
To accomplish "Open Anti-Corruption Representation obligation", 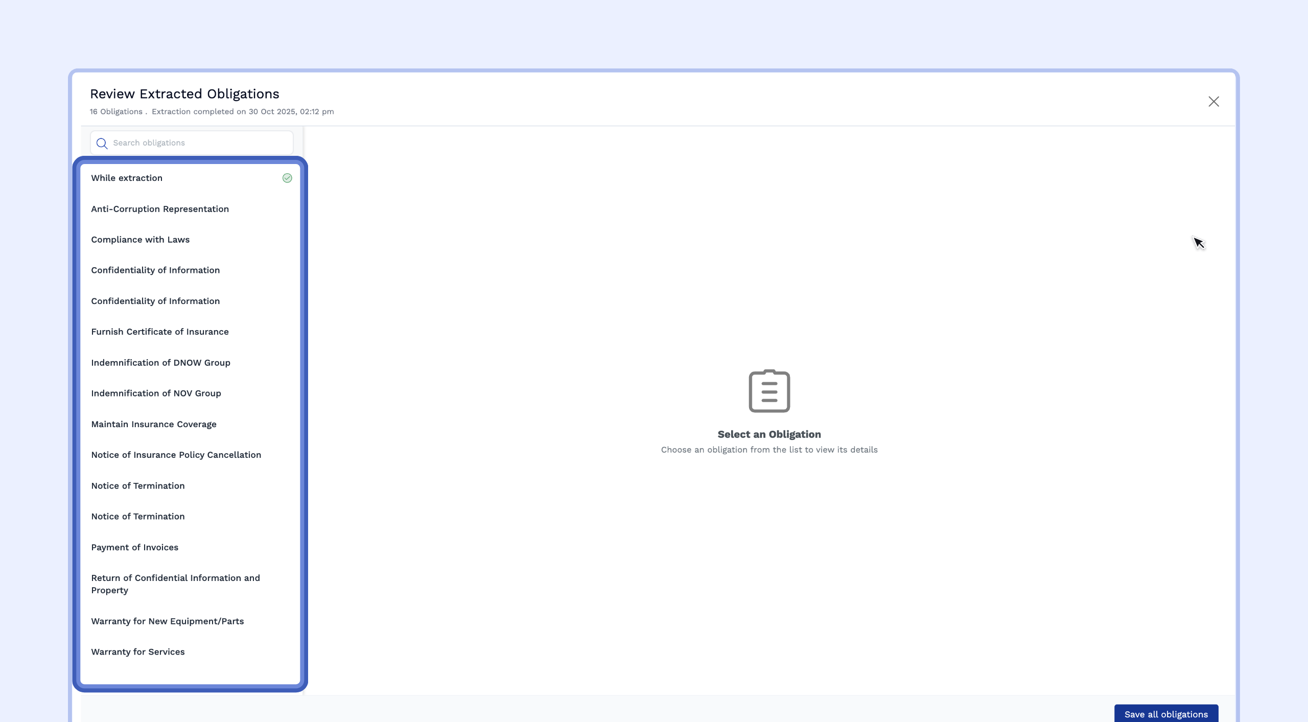I will point(160,209).
